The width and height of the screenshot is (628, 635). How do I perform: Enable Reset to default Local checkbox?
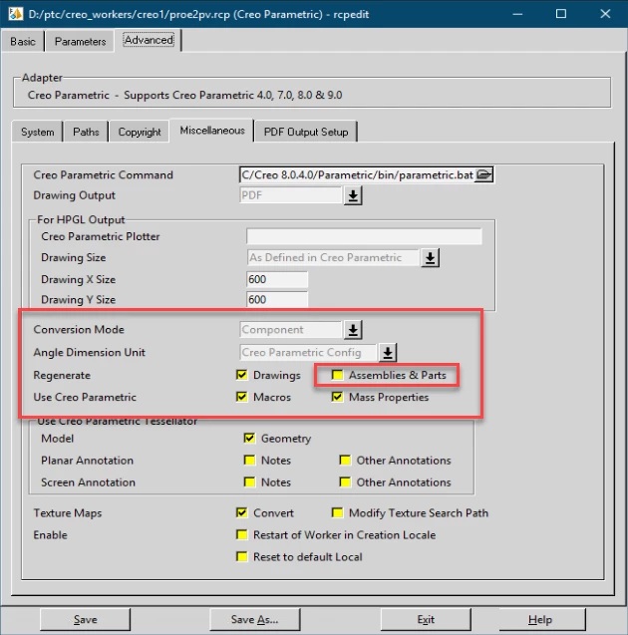point(241,556)
